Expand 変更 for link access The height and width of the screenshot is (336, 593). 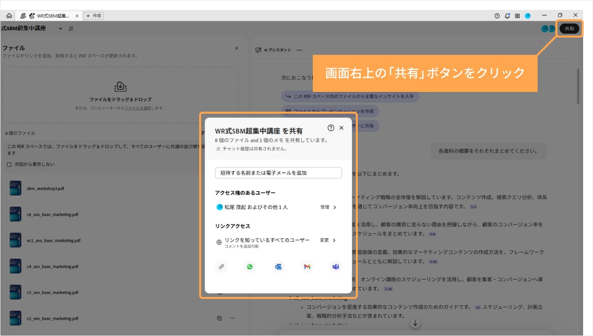tap(328, 240)
